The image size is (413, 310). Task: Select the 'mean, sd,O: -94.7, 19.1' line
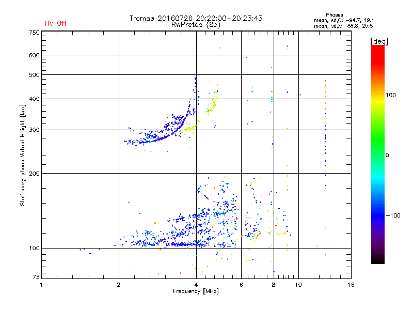click(x=344, y=20)
